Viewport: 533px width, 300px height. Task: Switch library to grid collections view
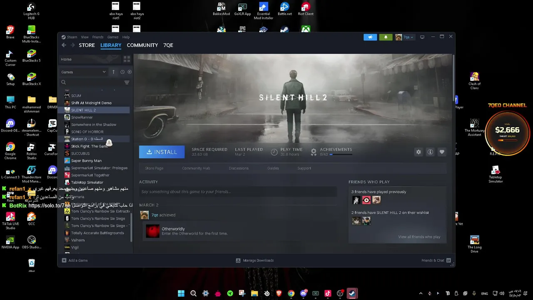click(127, 59)
